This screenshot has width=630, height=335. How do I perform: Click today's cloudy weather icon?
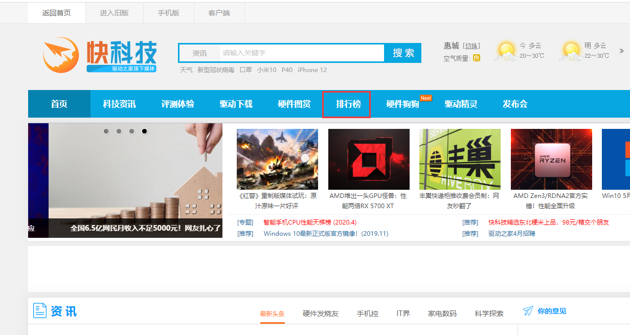click(x=506, y=51)
